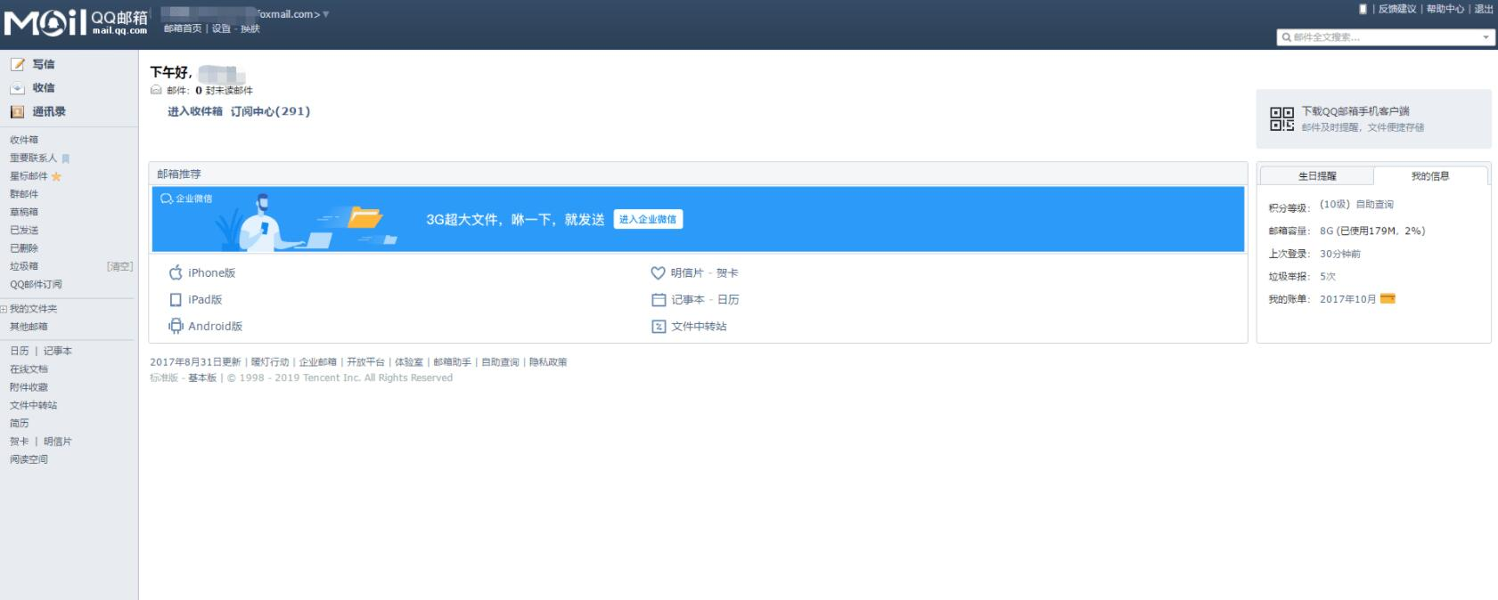Image resolution: width=1498 pixels, height=600 pixels.
Task: Open 已删除 folder in sidebar
Action: click(24, 248)
